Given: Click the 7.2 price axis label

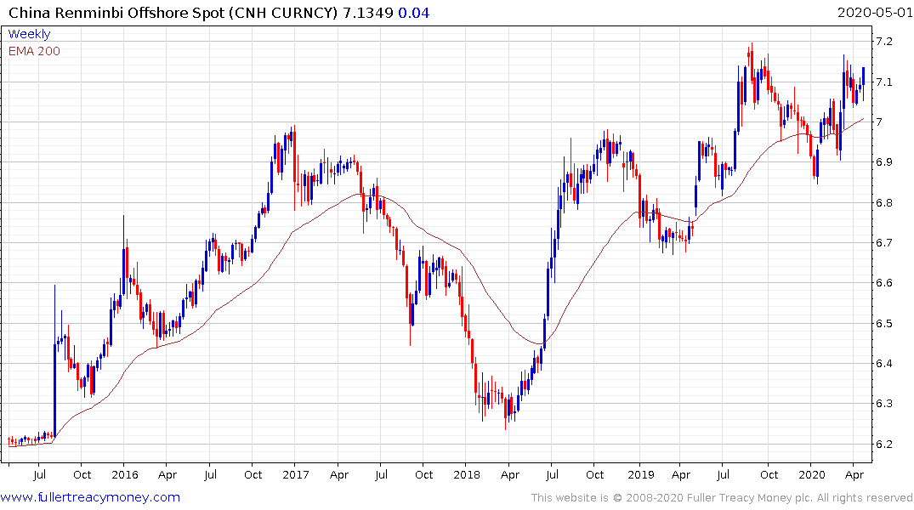Looking at the screenshot, I should tap(883, 42).
